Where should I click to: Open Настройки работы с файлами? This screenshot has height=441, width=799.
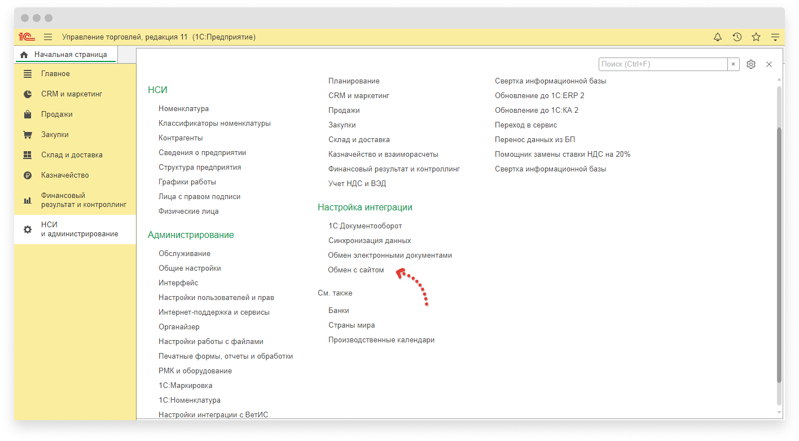211,342
